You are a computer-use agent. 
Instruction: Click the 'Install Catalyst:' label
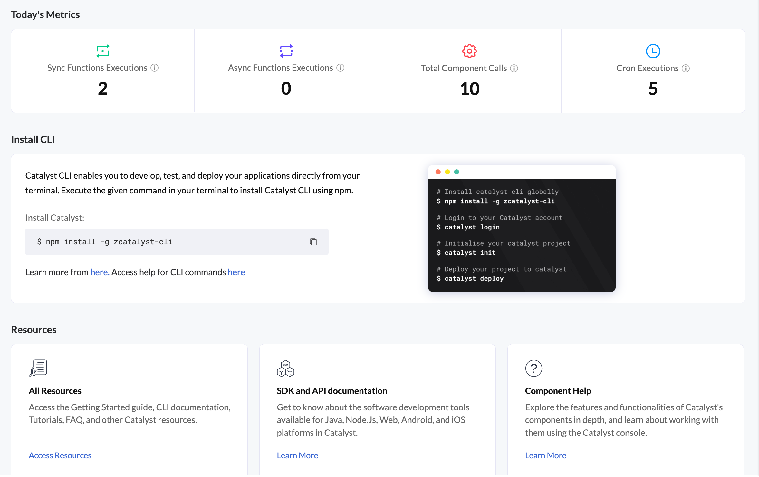click(55, 218)
